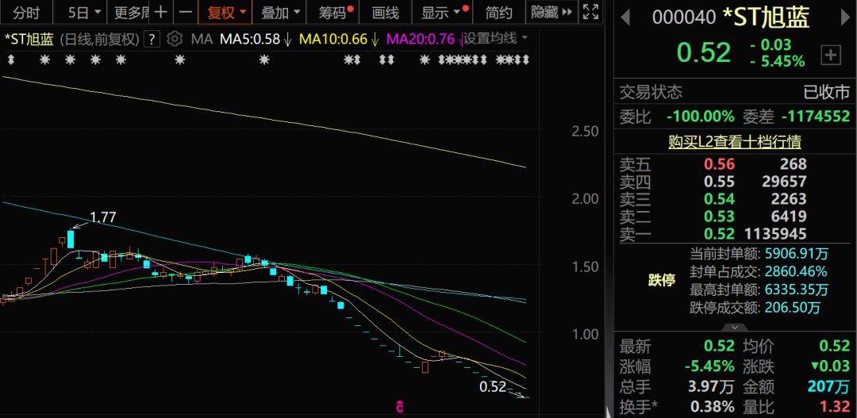
Task: Add stock to watchlist with plus box
Action: pyautogui.click(x=830, y=55)
